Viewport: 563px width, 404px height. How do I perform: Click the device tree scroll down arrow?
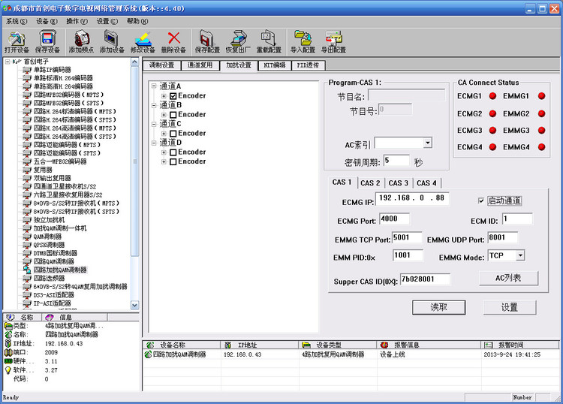[x=134, y=305]
